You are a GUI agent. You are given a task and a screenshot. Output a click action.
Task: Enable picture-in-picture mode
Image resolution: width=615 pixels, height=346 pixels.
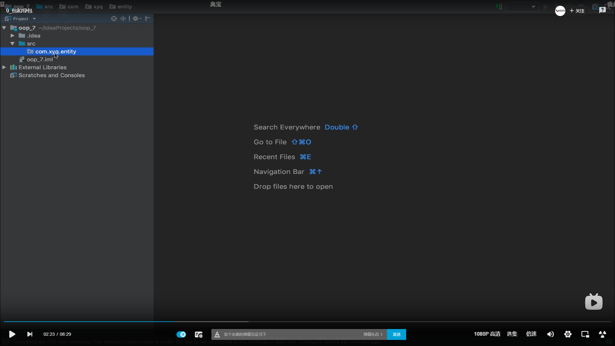pyautogui.click(x=585, y=334)
